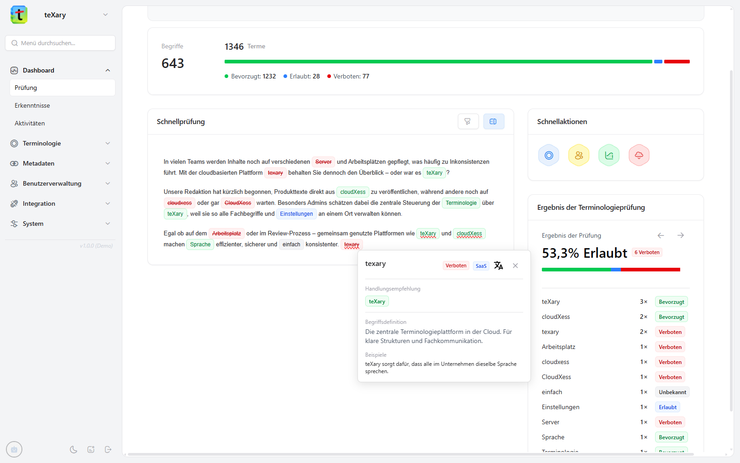Image resolution: width=740 pixels, height=463 pixels.
Task: Click the red Verboten segment of term bar
Action: point(677,62)
